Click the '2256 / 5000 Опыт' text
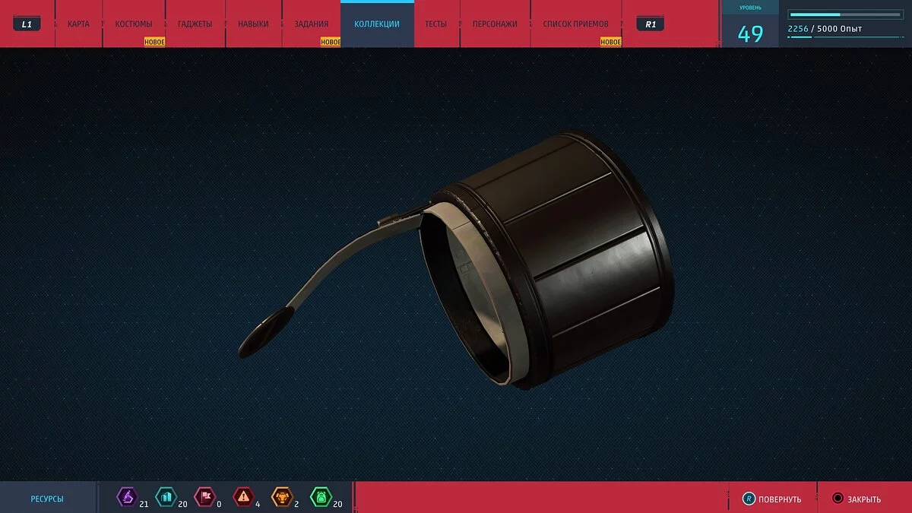 click(825, 29)
